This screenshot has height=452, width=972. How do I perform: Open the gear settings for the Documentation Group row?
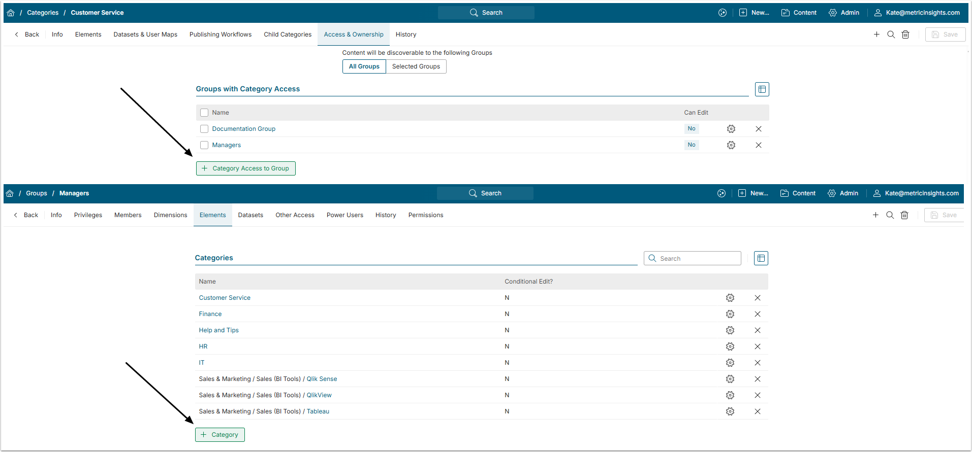731,129
